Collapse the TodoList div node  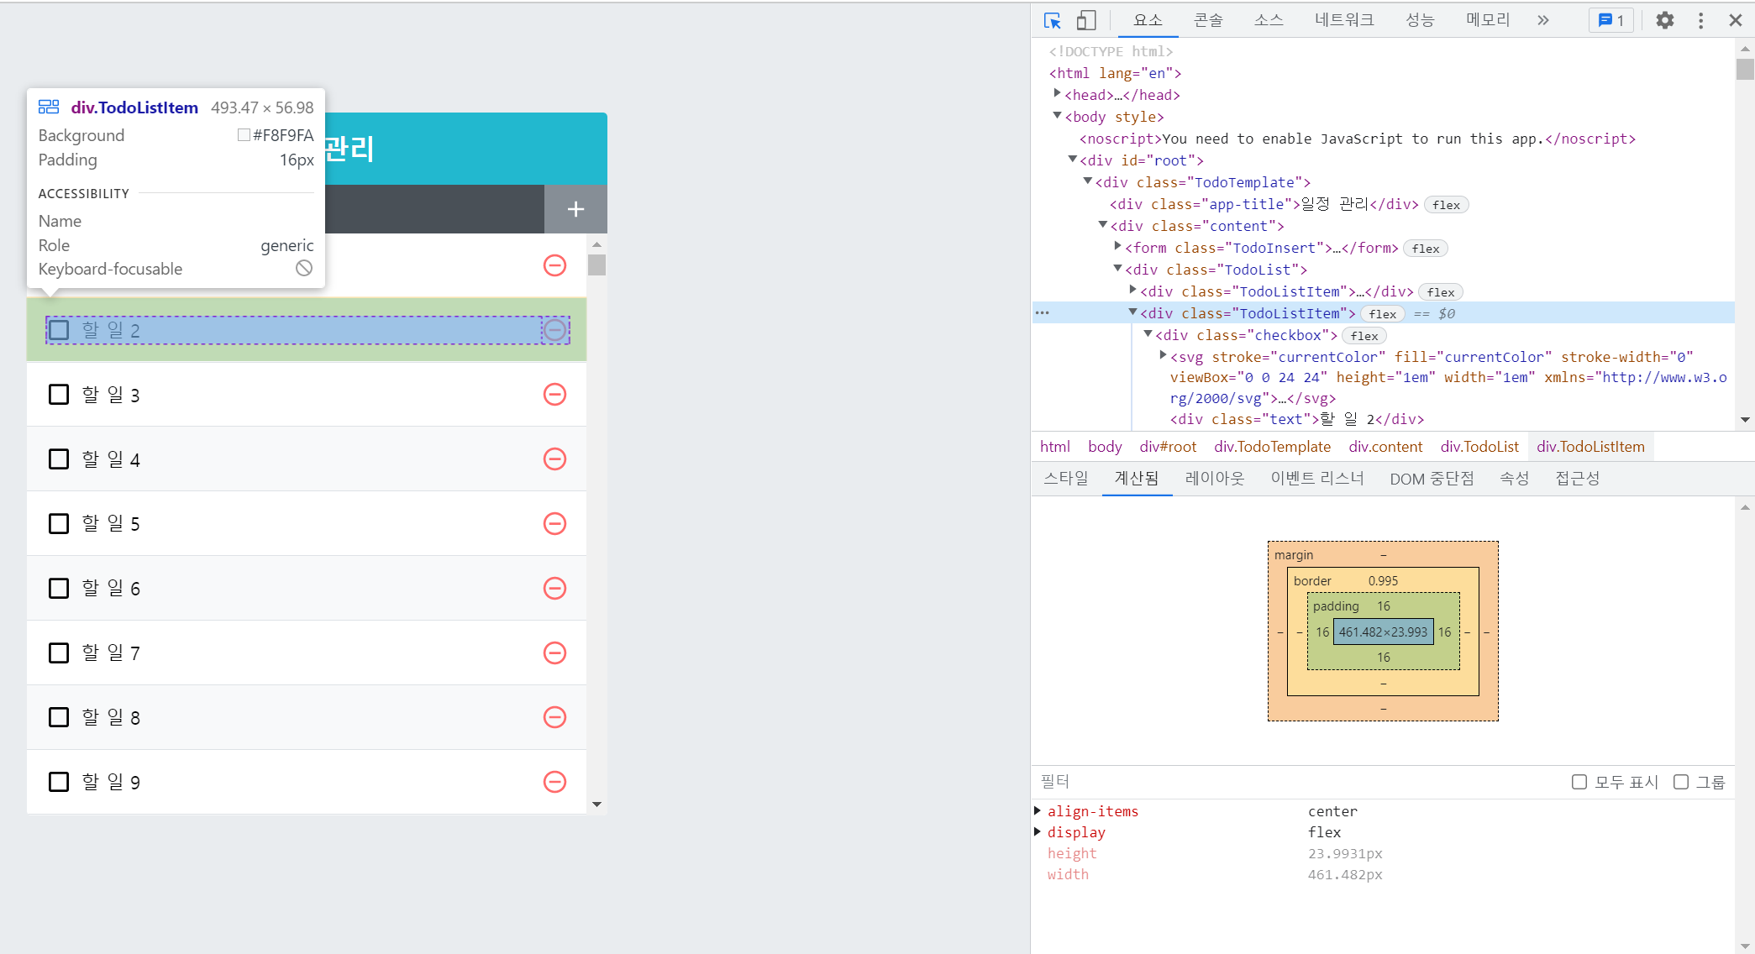pos(1118,269)
